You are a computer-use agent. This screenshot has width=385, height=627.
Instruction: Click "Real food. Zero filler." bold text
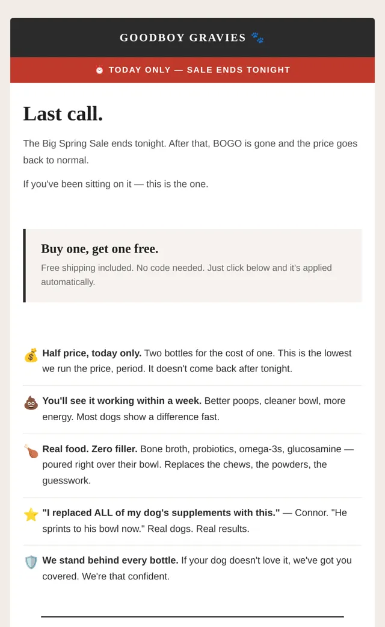(x=90, y=449)
